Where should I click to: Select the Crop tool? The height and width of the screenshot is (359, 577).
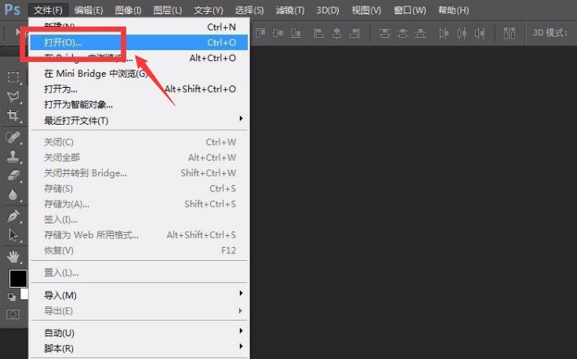pos(13,115)
